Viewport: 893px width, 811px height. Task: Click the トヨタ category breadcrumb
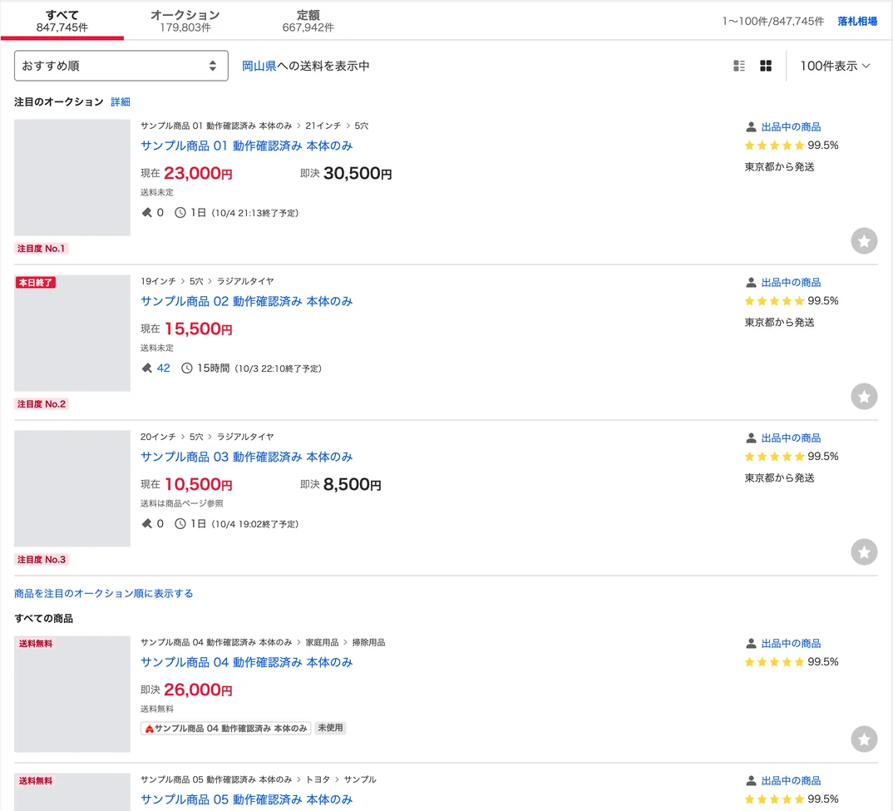click(318, 779)
